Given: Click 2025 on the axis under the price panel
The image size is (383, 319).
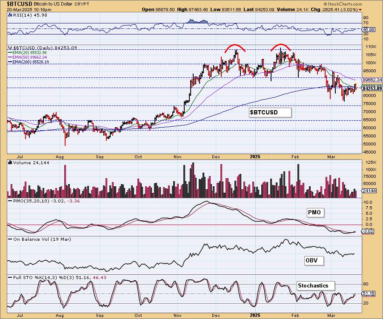Looking at the screenshot, I should (255, 157).
